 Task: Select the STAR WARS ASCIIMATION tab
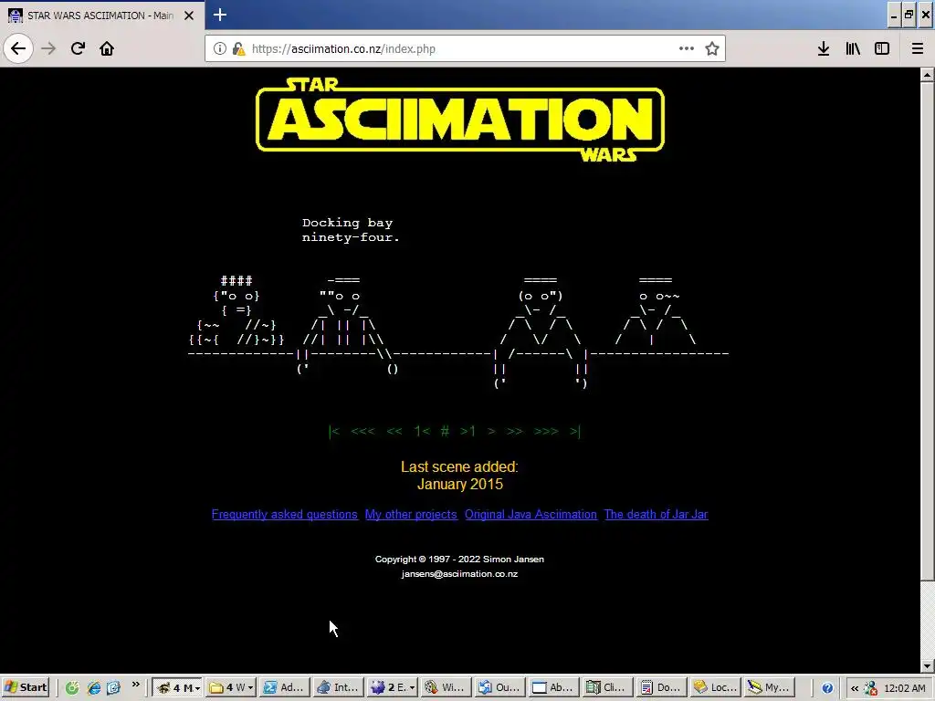pos(100,16)
